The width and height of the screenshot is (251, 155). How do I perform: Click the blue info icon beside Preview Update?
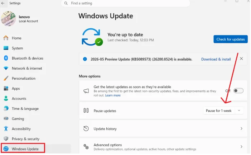(85, 59)
